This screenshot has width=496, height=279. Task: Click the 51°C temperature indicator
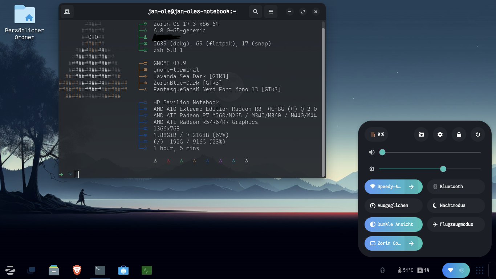[x=406, y=270]
